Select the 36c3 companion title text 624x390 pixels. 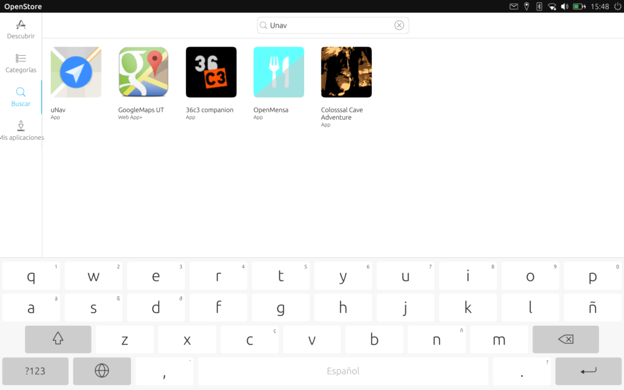(x=210, y=110)
